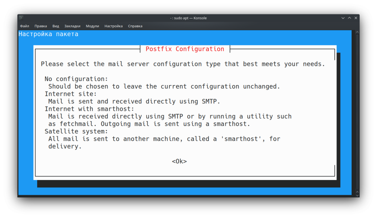Click the scrollbar up arrow

(357, 32)
